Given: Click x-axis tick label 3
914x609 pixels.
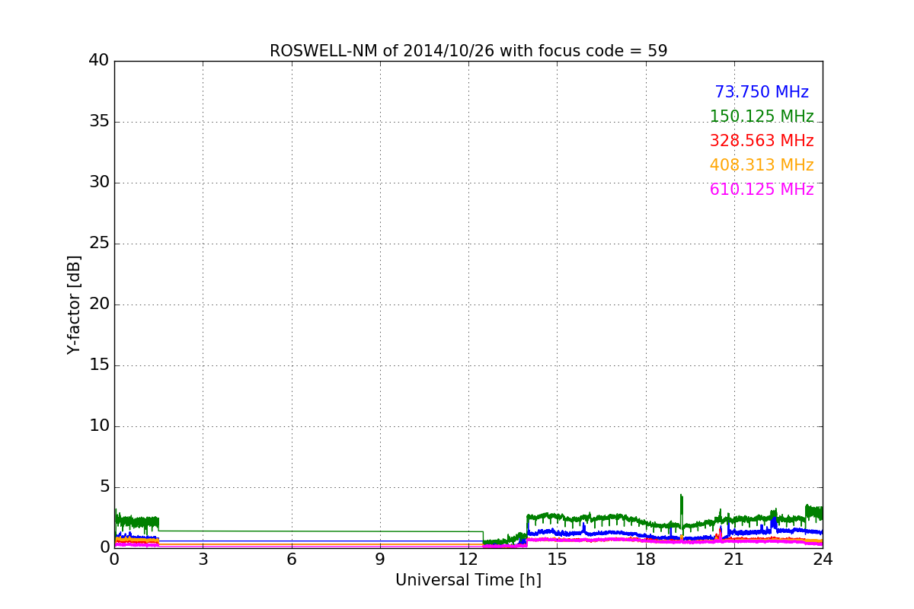Looking at the screenshot, I should (x=203, y=560).
